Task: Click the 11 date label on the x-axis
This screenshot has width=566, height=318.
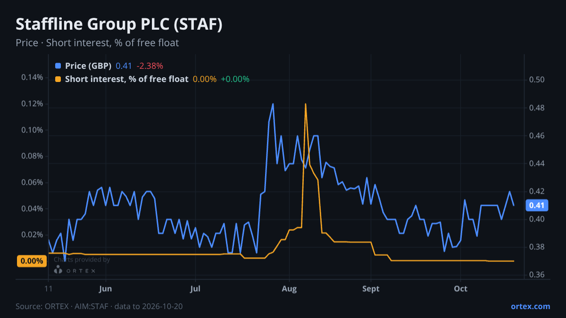Action: coord(49,288)
